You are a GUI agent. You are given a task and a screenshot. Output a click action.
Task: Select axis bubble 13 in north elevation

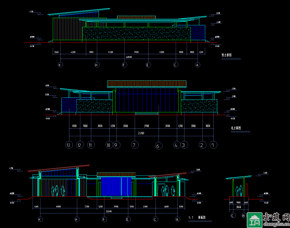(69, 145)
